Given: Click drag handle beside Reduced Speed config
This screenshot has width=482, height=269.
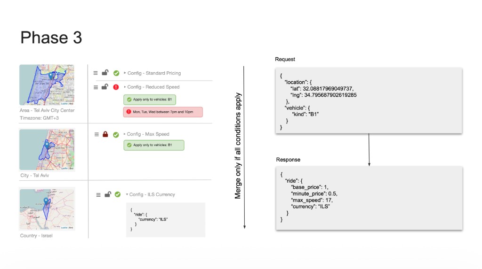Looking at the screenshot, I should pos(96,87).
